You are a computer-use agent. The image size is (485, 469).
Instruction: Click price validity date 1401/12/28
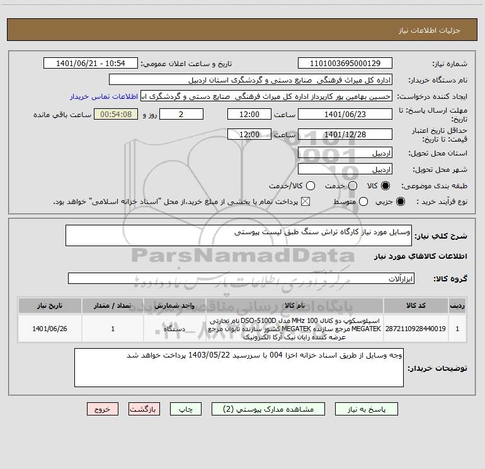[345, 134]
